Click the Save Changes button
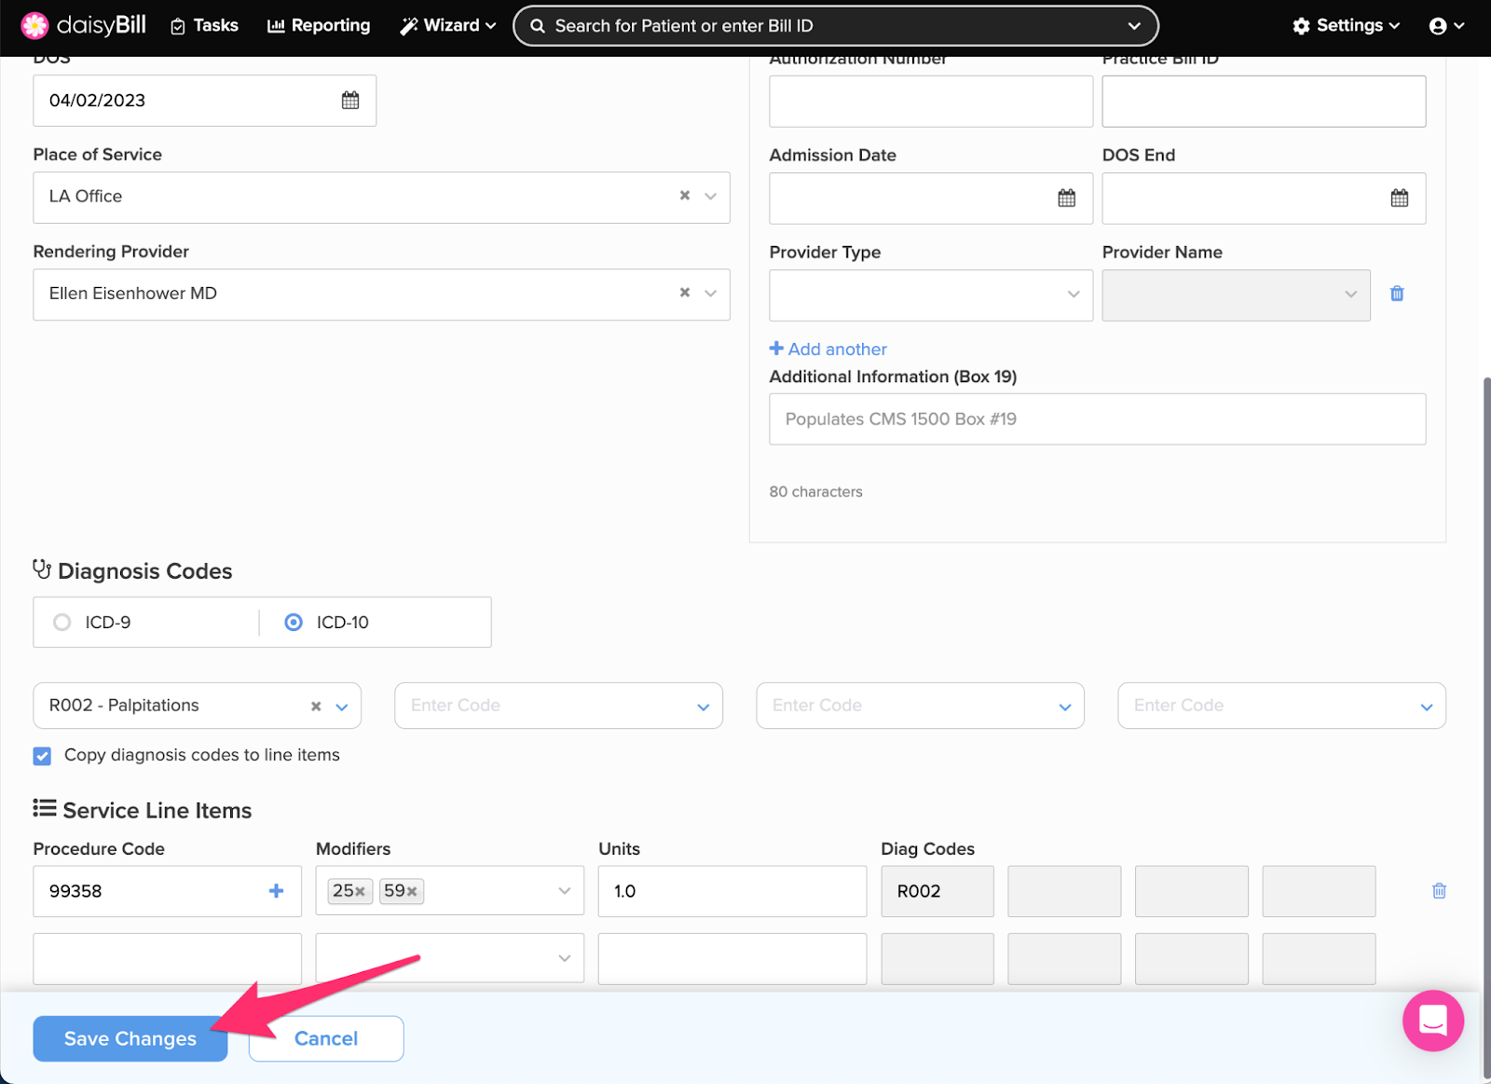 [x=130, y=1038]
